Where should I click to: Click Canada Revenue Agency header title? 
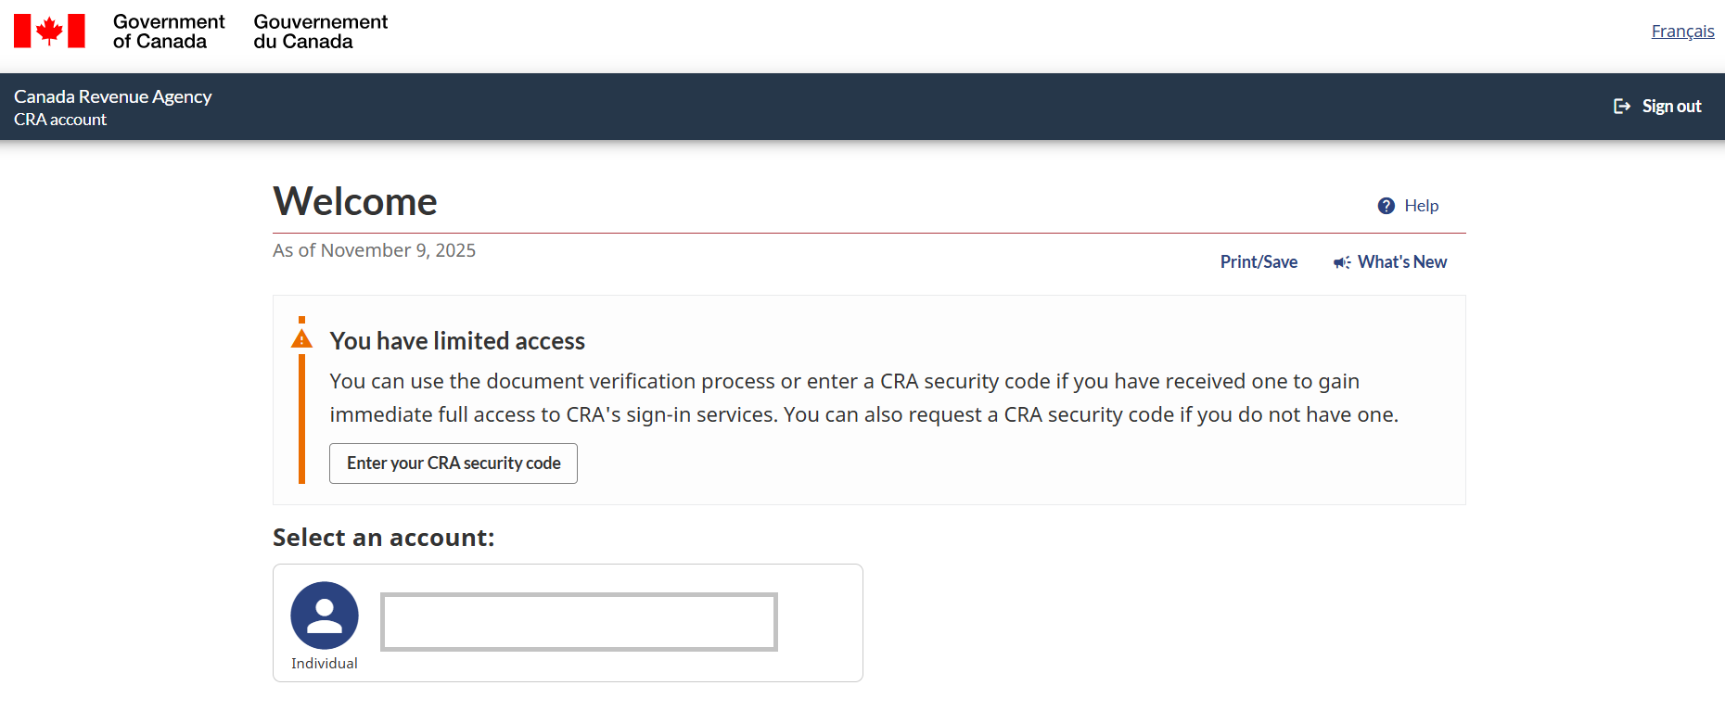(112, 96)
